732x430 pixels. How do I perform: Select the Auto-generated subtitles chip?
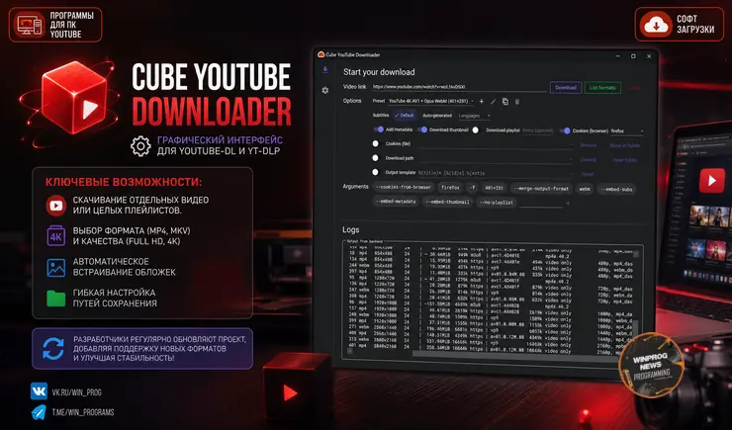(437, 116)
